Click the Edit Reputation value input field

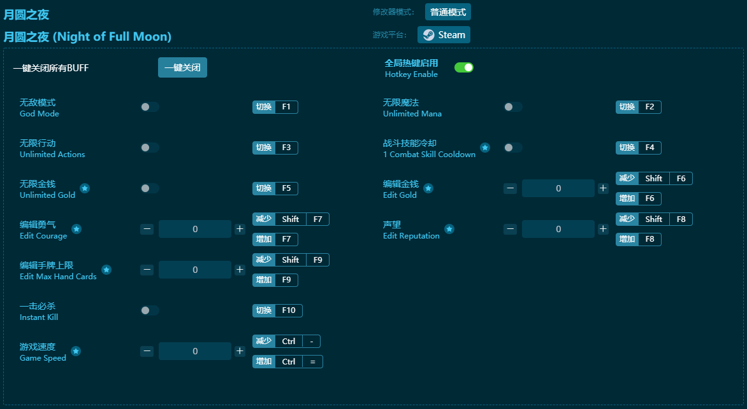pyautogui.click(x=558, y=229)
